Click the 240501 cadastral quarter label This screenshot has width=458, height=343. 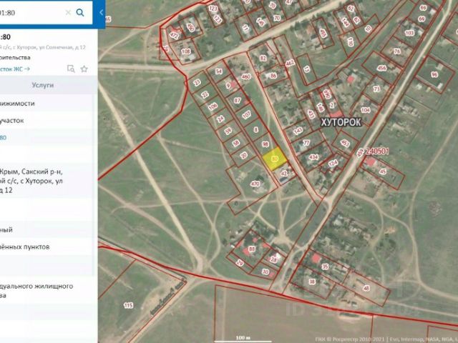377,151
